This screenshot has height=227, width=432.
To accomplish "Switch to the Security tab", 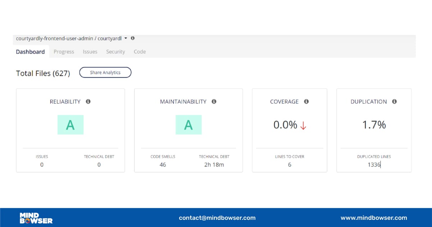I will [x=115, y=51].
